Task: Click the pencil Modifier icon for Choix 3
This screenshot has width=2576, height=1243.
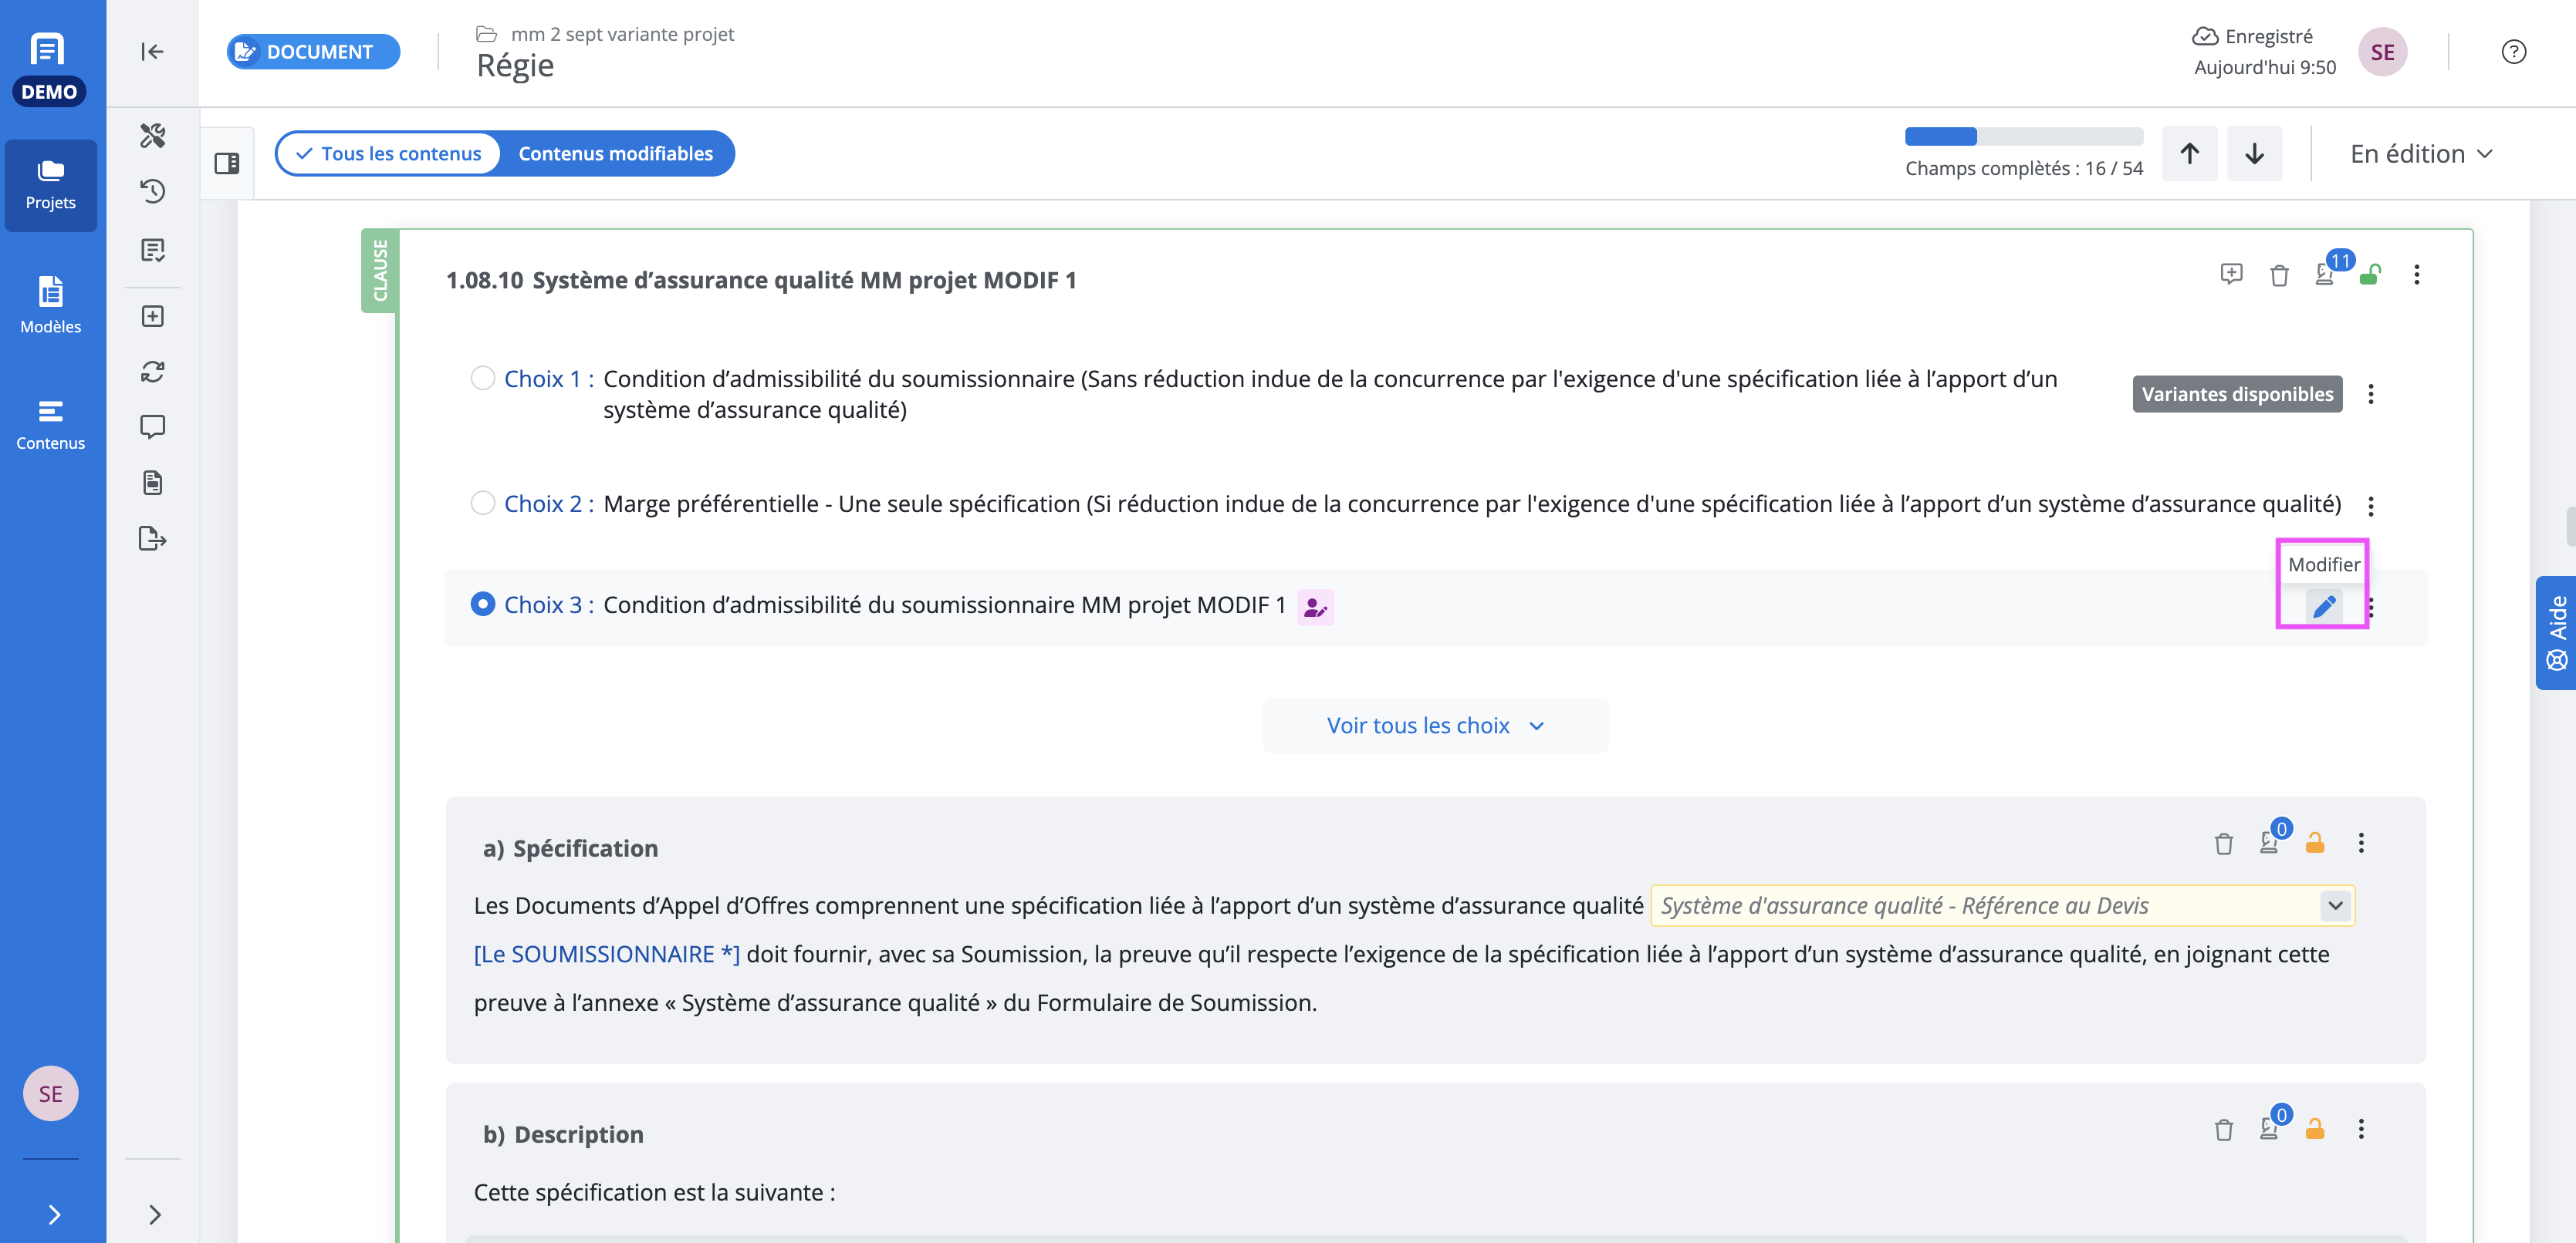Action: pos(2324,607)
